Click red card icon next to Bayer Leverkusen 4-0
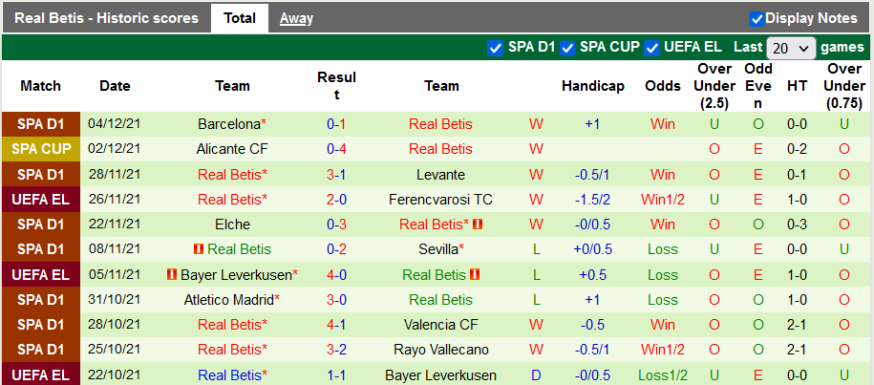Viewport: 874px width, 385px height. 173,274
